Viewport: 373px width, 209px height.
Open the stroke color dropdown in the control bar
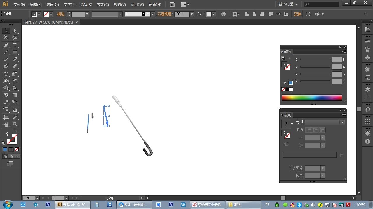coord(51,14)
